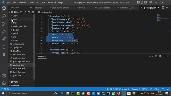
Task: Open the Manage gear icon
Action: click(x=4, y=83)
